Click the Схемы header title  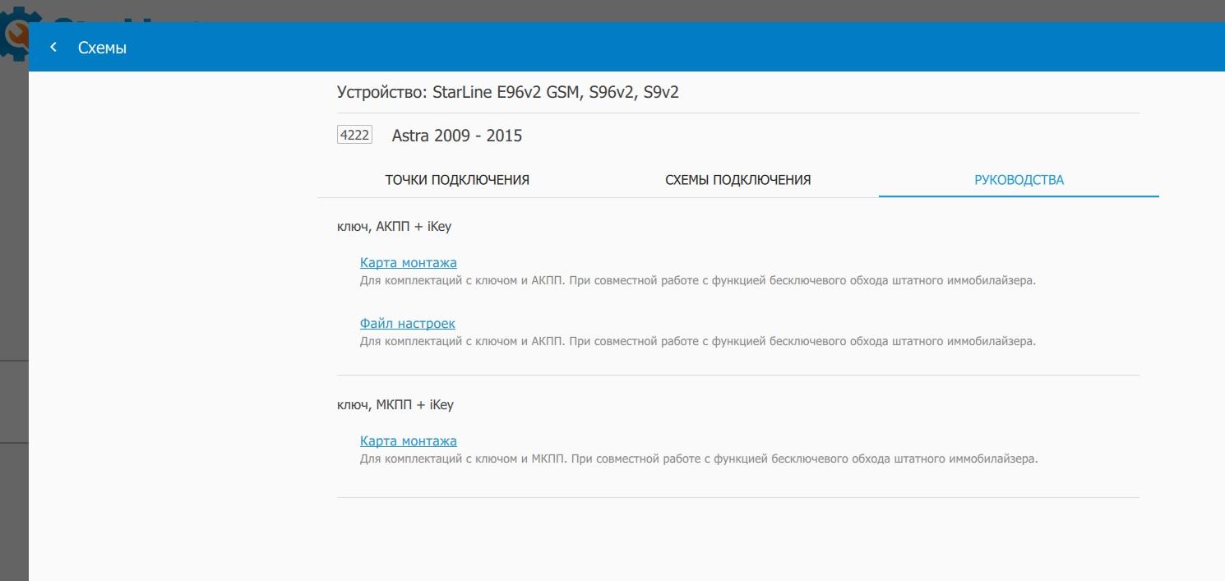102,48
